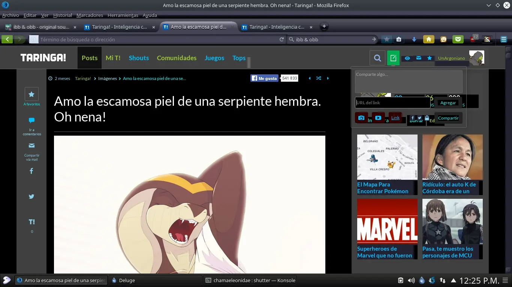Viewport: 512px width, 287px height.
Task: Open Ridículo: el auto K article link
Action: click(449, 188)
